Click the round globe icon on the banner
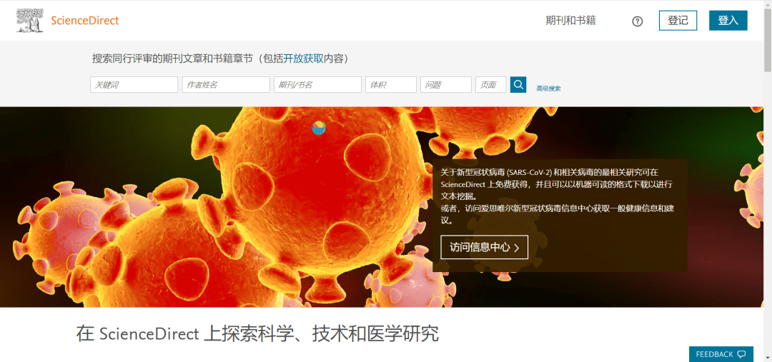This screenshot has width=772, height=362. (x=319, y=128)
